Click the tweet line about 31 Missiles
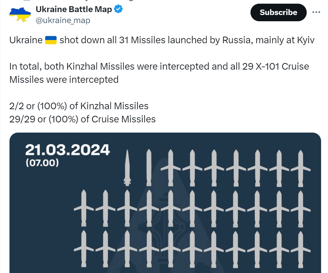Screen dimensions: 328x273 point(162,40)
